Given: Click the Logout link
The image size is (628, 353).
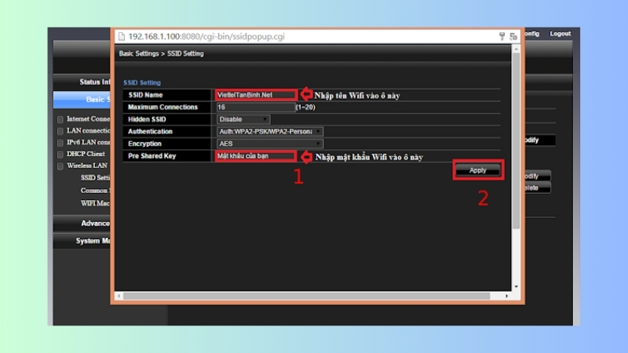Looking at the screenshot, I should tap(560, 34).
